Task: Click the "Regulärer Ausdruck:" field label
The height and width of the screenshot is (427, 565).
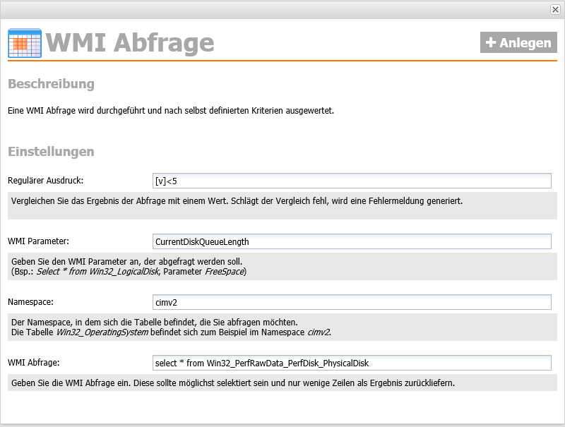Action: 45,181
